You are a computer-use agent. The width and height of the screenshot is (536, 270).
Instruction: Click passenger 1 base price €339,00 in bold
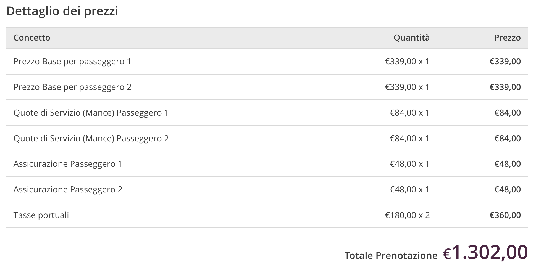(505, 61)
